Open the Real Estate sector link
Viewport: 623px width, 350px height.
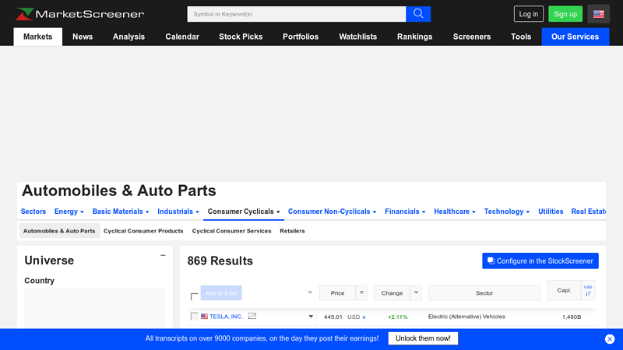(x=589, y=212)
